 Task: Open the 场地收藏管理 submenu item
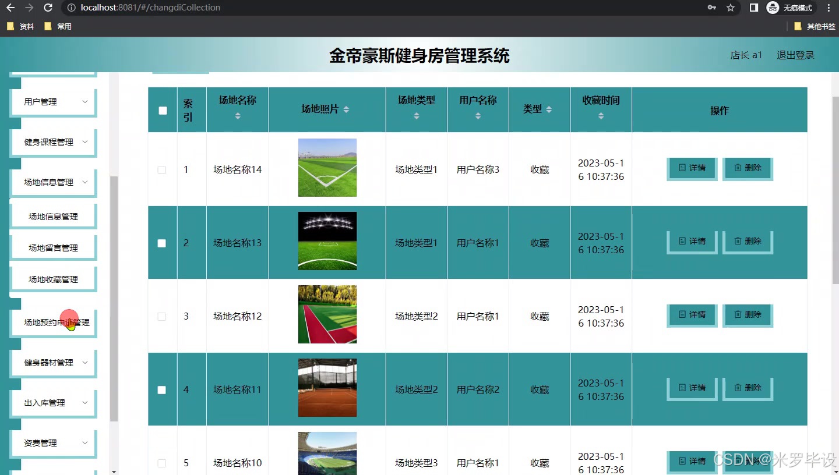point(54,279)
